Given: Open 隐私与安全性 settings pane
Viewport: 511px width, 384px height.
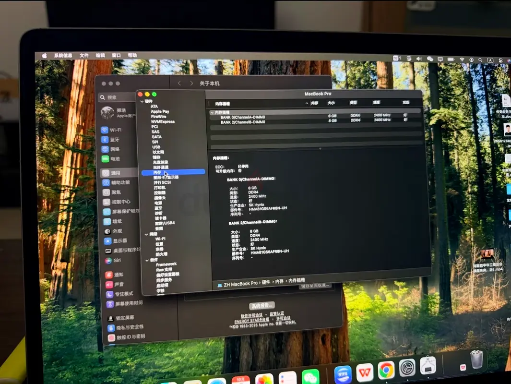Looking at the screenshot, I should [x=126, y=327].
